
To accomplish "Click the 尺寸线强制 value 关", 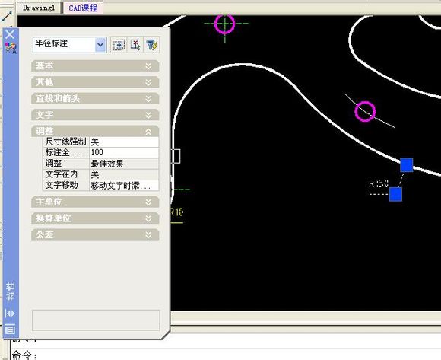I will tap(124, 142).
